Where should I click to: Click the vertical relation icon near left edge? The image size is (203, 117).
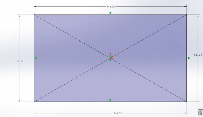click(36, 58)
